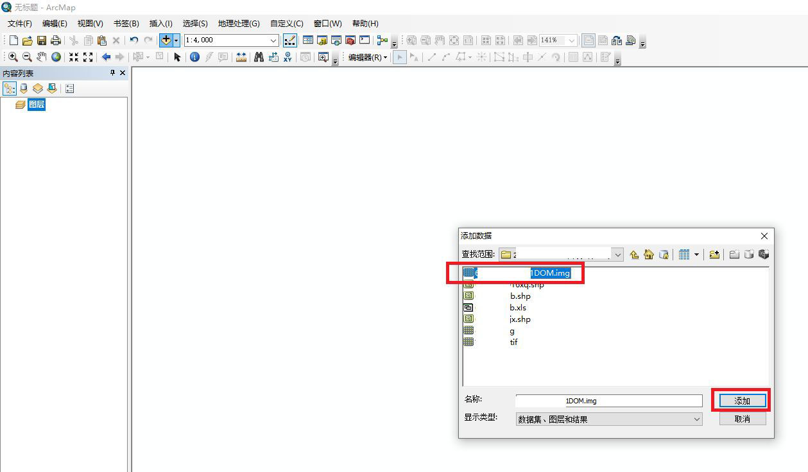The width and height of the screenshot is (808, 472).
Task: Open the 插入(I) menu
Action: point(161,24)
